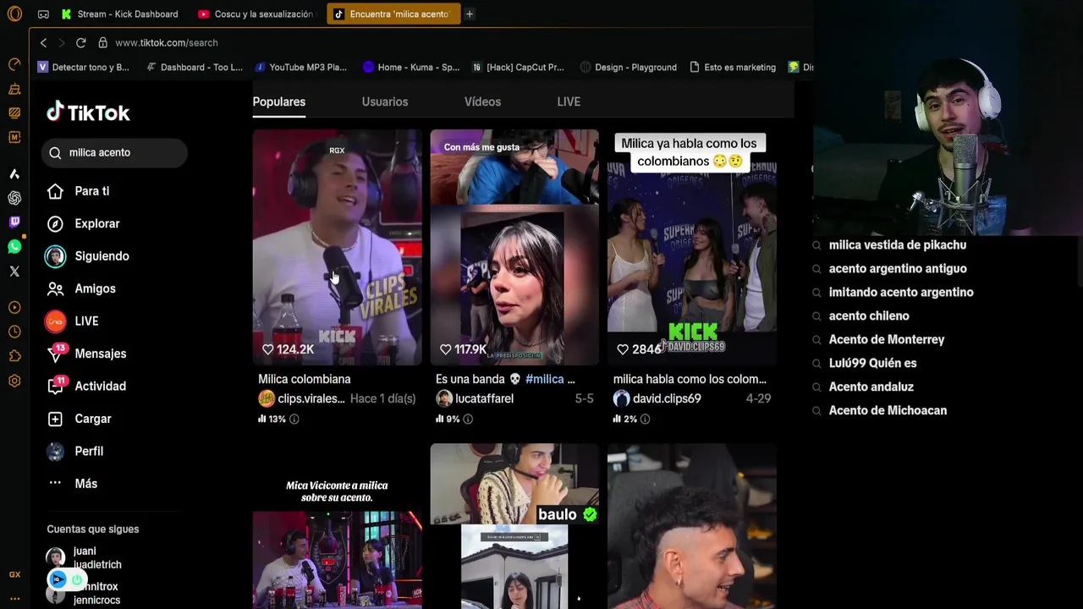Click the www.tiktok.com/search address bar
The height and width of the screenshot is (609, 1083).
[x=167, y=42]
